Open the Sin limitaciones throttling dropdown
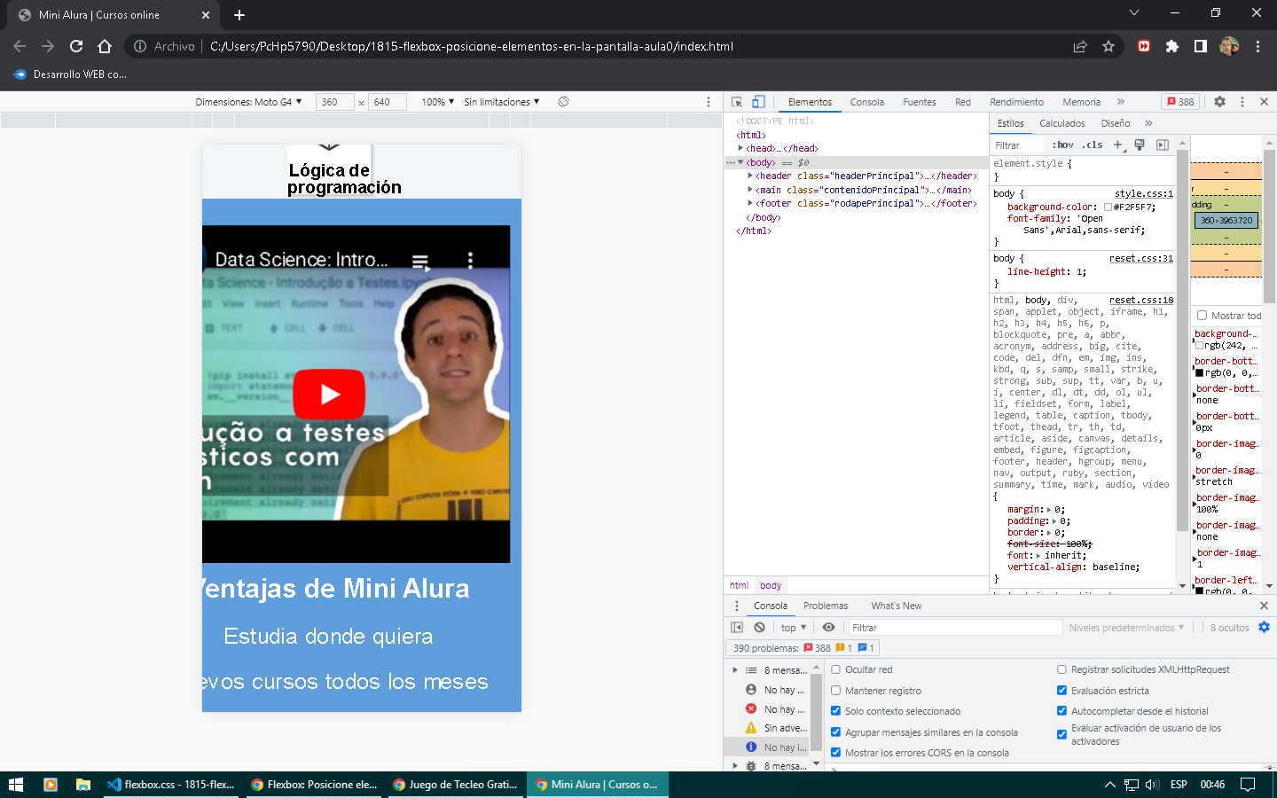This screenshot has width=1277, height=798. [501, 102]
